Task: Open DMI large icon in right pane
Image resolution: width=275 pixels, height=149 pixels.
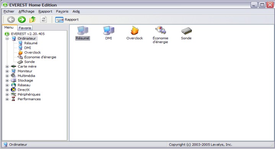Action: point(109,31)
